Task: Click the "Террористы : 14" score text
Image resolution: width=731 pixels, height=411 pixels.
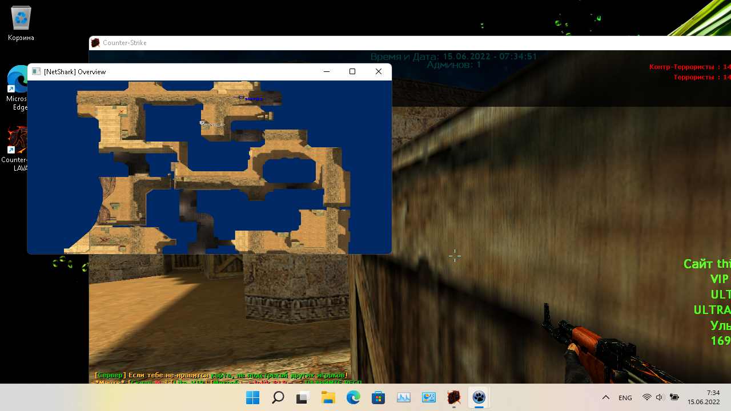Action: point(702,77)
